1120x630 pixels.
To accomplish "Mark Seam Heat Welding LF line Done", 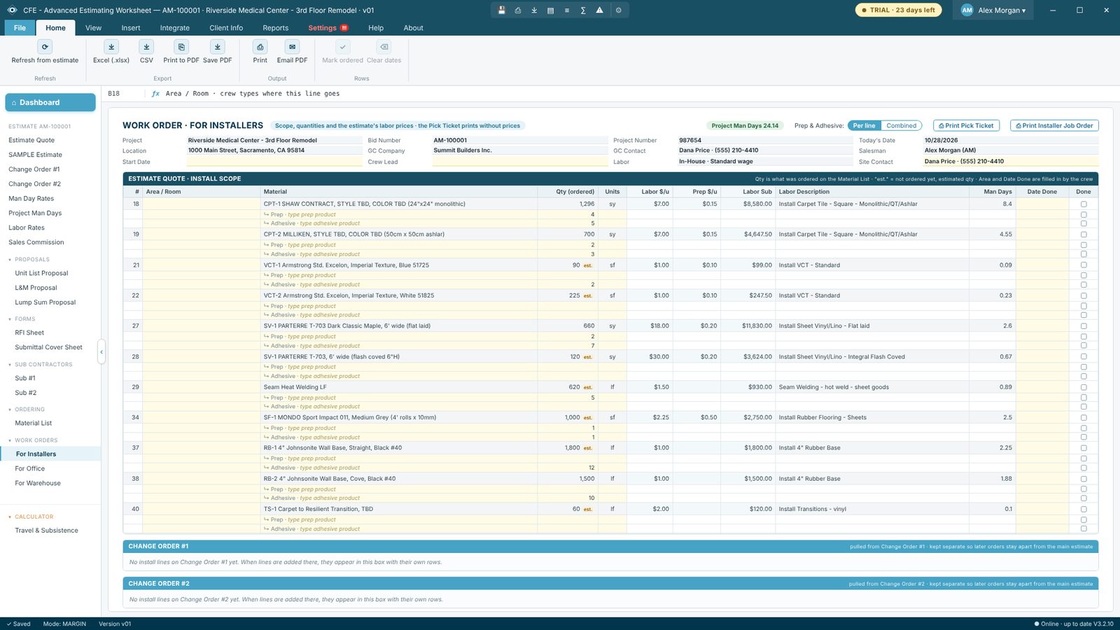I will click(1084, 387).
